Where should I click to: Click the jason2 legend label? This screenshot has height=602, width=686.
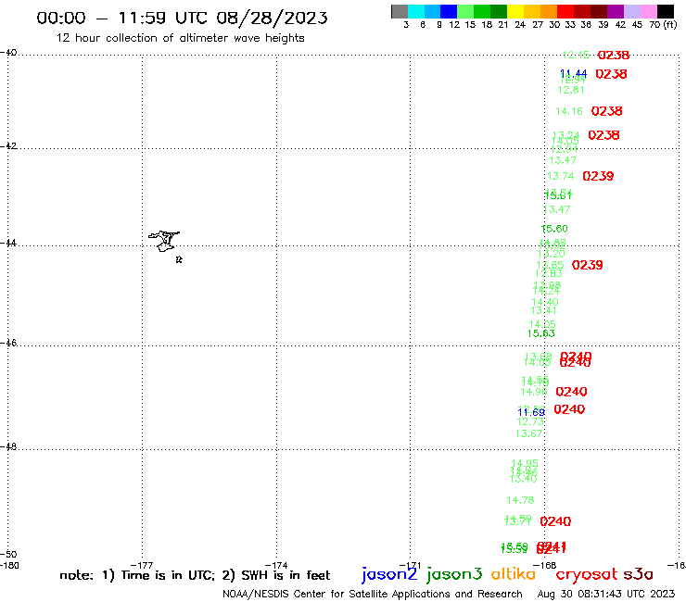(x=389, y=574)
